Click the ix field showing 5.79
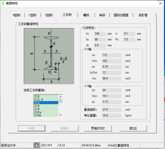Viewport: 165px width, 149px height. (x=112, y=67)
